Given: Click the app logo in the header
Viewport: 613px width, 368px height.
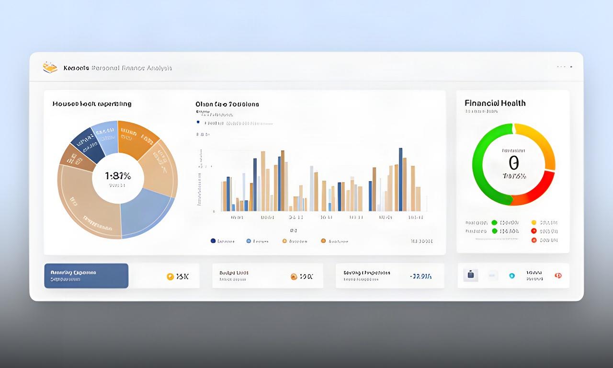Looking at the screenshot, I should pyautogui.click(x=50, y=68).
